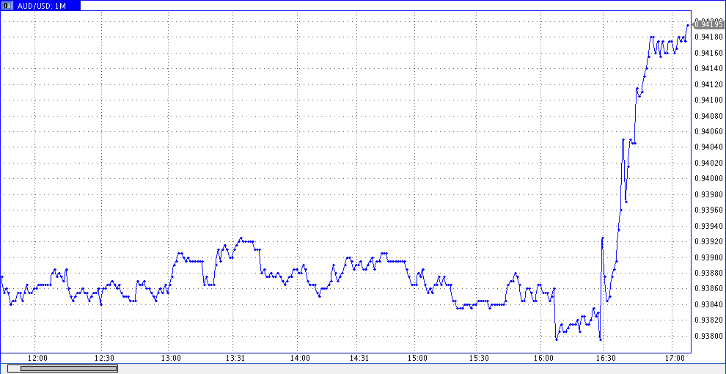Click the 0.93860 price axis label

pyautogui.click(x=709, y=289)
